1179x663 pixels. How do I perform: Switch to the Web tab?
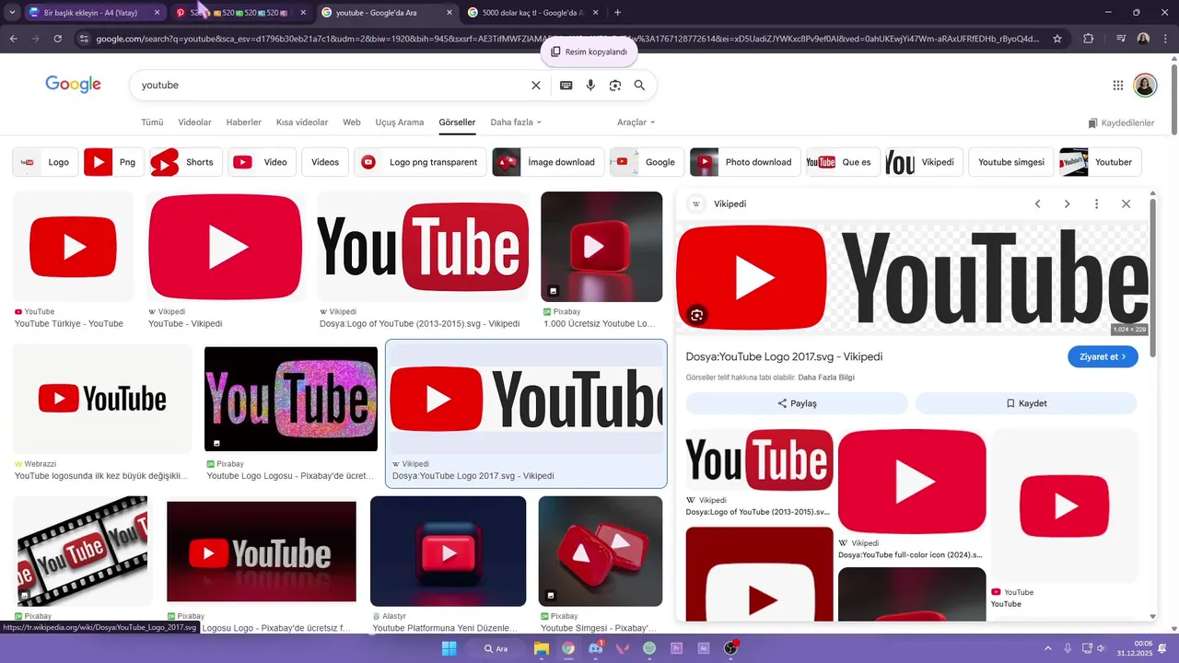pos(352,122)
